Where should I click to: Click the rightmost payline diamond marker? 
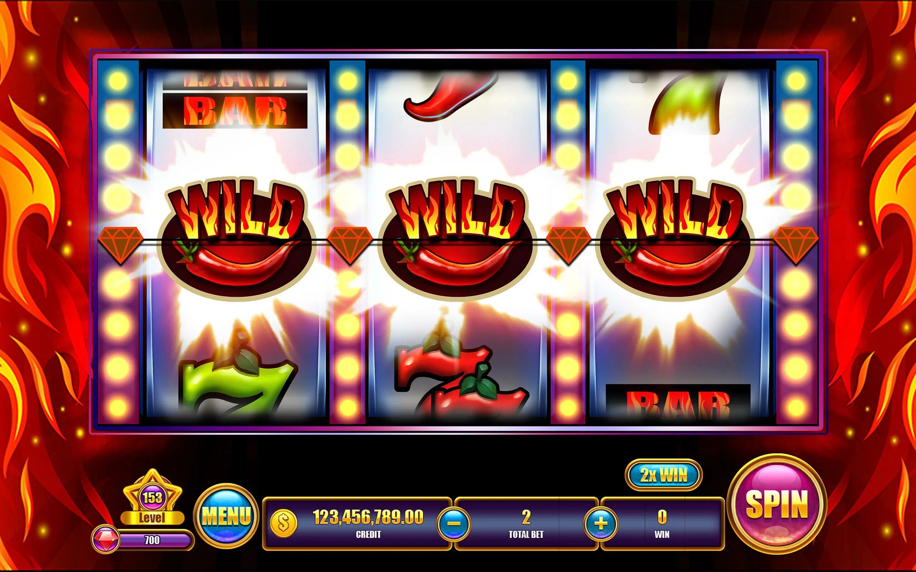pyautogui.click(x=796, y=246)
